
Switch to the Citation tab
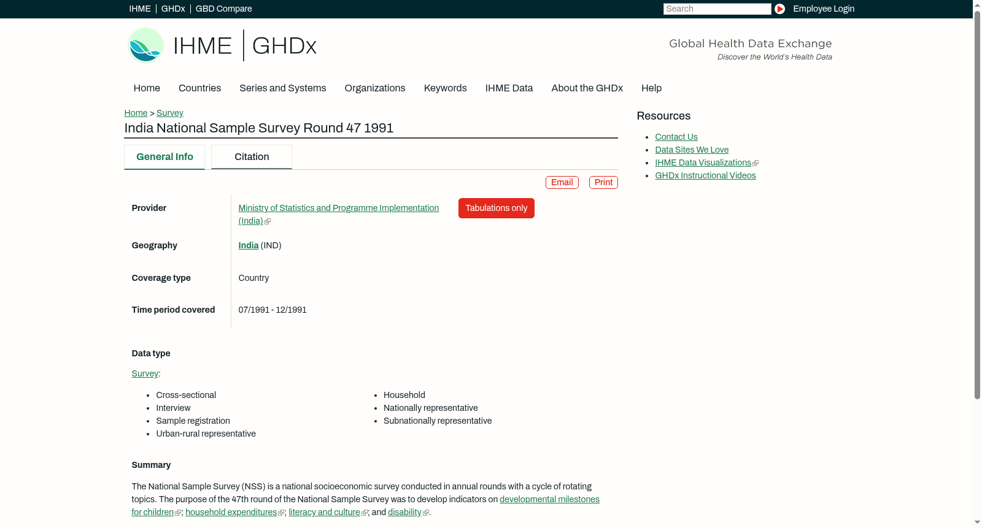[252, 157]
